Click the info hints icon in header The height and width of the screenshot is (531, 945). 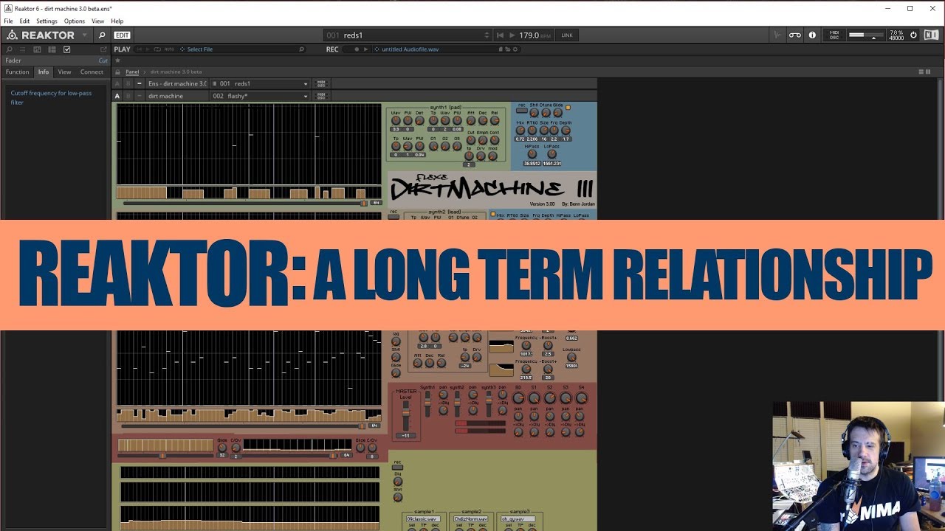pyautogui.click(x=812, y=35)
